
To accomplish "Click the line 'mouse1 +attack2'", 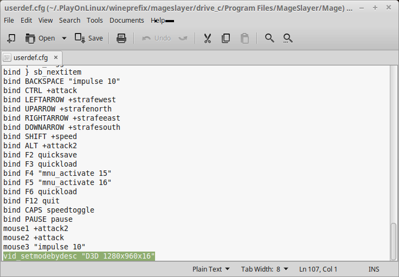I will (36, 228).
